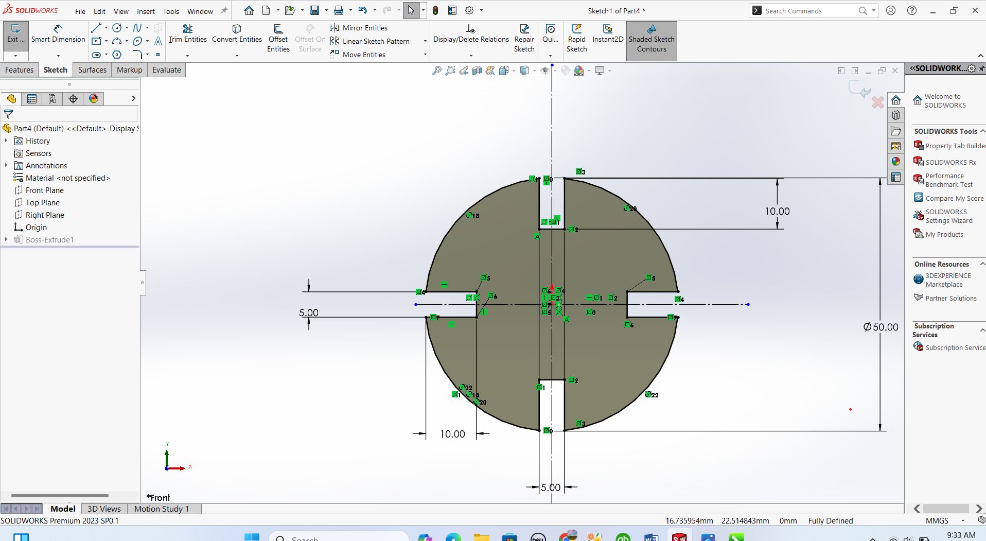The width and height of the screenshot is (986, 541).
Task: Open the DimXpertManager tab icon
Action: [x=73, y=99]
